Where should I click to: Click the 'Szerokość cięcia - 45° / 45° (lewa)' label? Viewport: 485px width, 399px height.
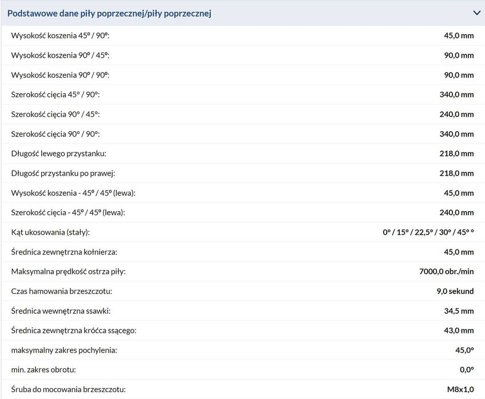[x=68, y=212]
